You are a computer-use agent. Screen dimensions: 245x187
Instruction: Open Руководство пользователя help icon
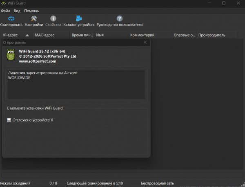pyautogui.click(x=120, y=18)
